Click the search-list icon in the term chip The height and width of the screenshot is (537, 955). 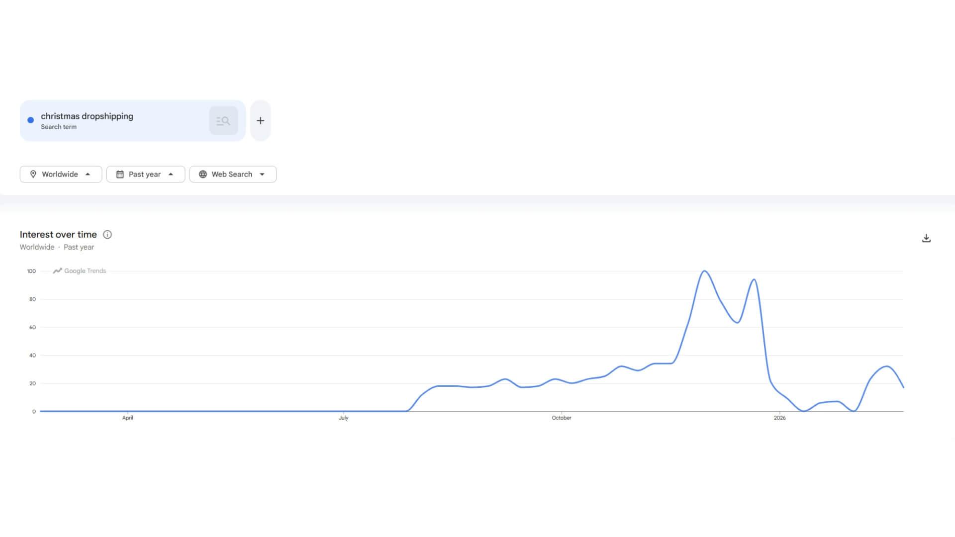click(x=223, y=121)
